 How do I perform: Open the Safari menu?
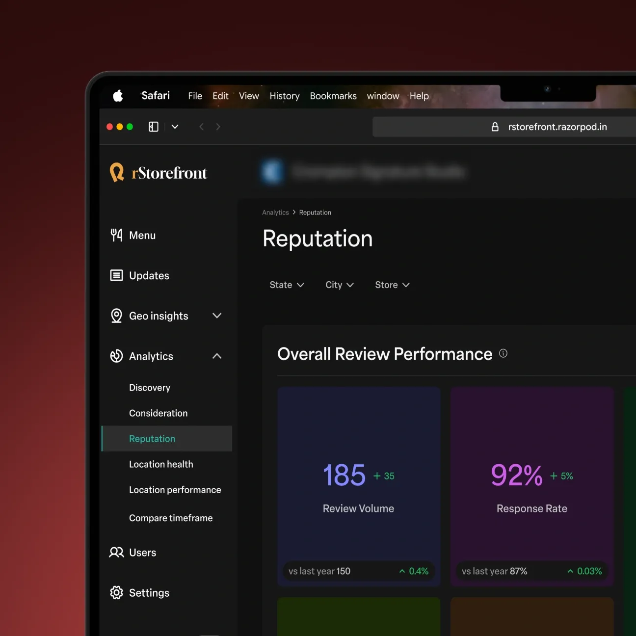156,96
